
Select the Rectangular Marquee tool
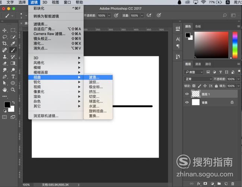(x=13, y=30)
